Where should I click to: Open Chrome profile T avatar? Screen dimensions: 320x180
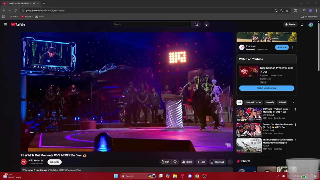310,10
